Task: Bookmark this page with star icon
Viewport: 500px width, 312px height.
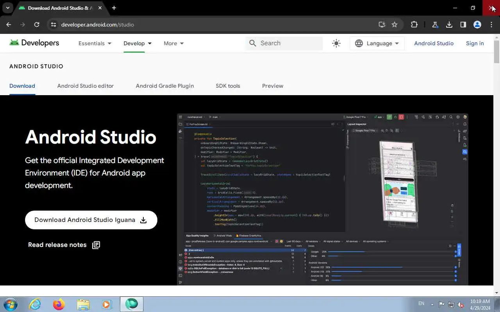Action: point(395,25)
